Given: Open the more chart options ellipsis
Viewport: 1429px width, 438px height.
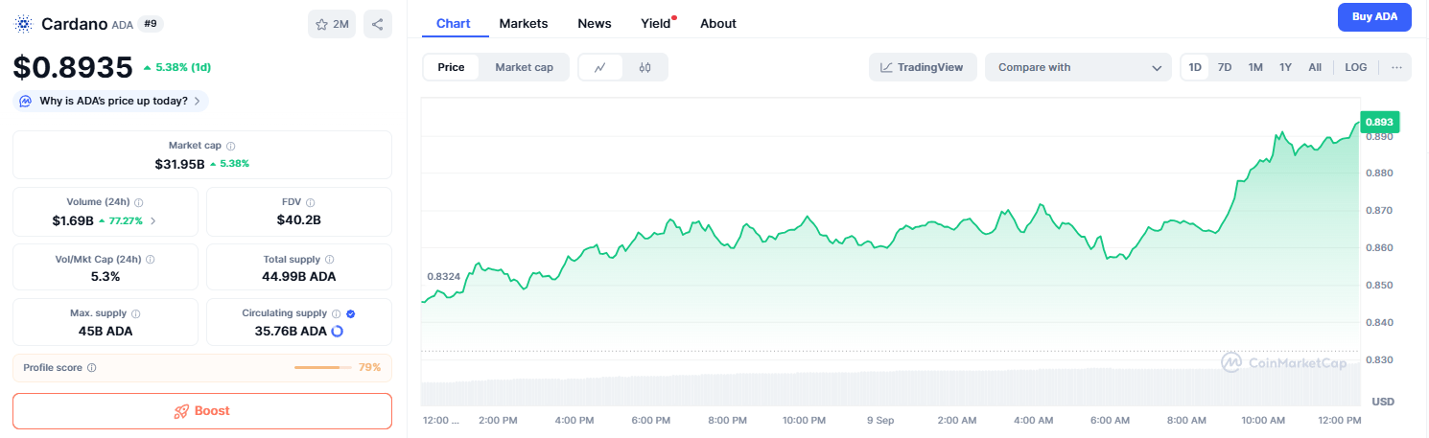Looking at the screenshot, I should pos(1395,67).
